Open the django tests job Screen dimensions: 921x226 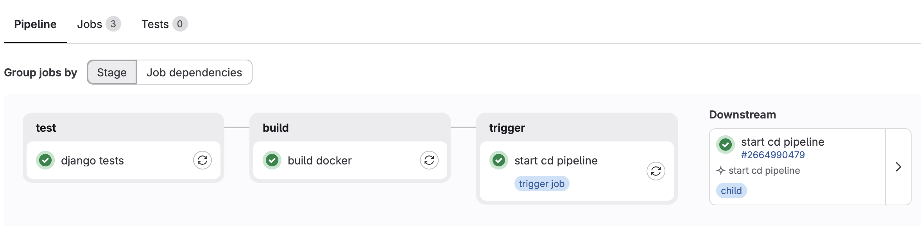point(92,161)
